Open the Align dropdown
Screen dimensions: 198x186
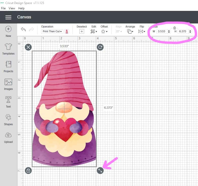(x=119, y=31)
